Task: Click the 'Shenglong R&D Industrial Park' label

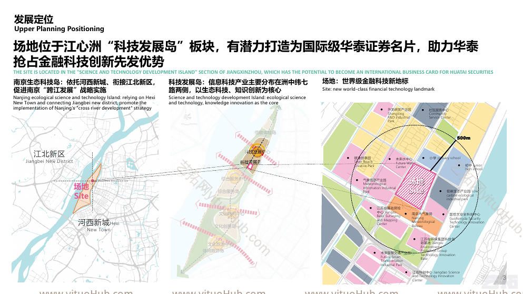Action: click(x=399, y=115)
